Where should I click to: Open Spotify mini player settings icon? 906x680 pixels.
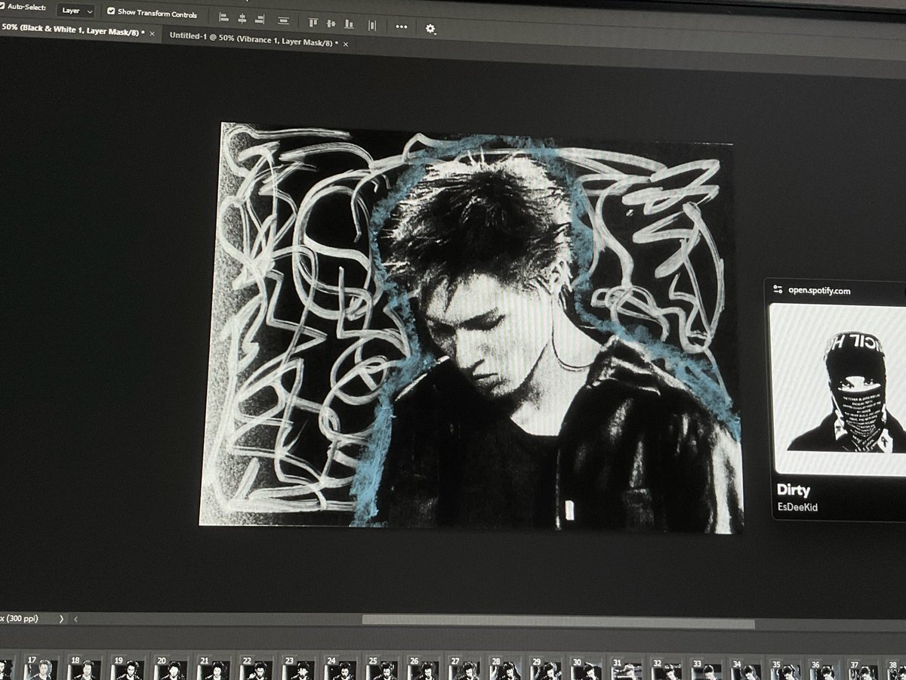[x=778, y=289]
